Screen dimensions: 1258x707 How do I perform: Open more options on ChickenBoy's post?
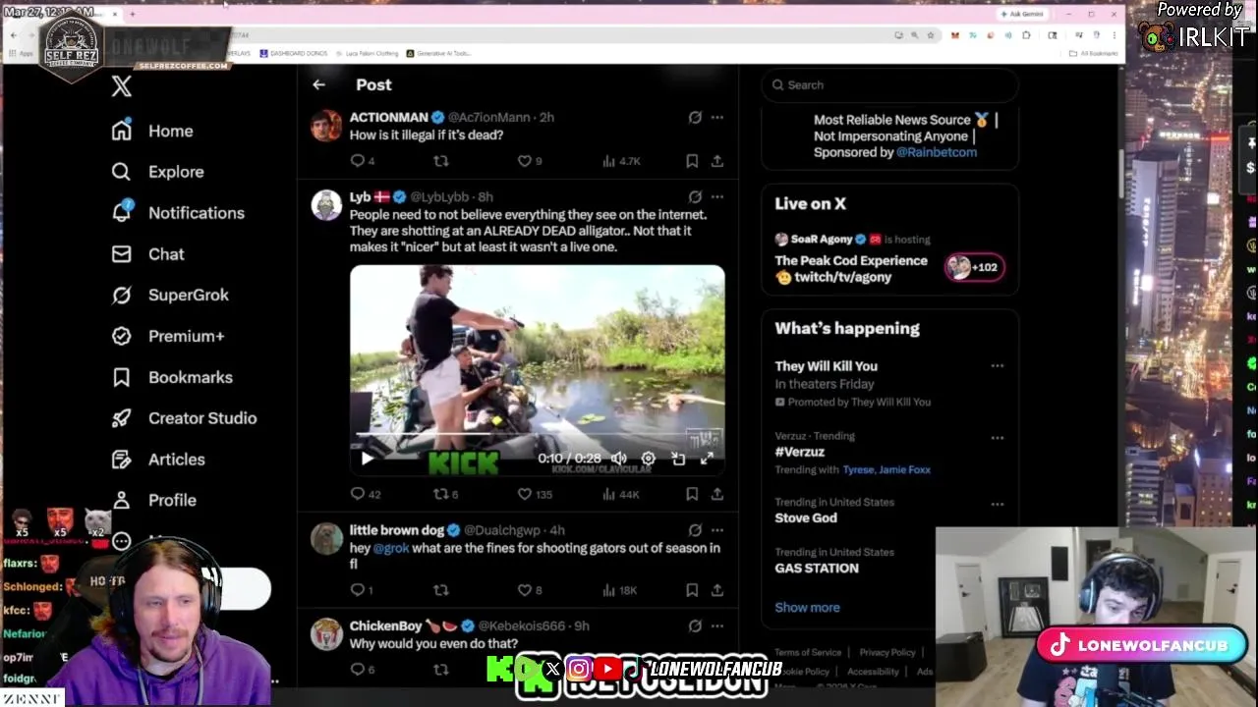[x=717, y=625]
